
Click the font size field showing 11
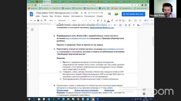tap(90, 20)
